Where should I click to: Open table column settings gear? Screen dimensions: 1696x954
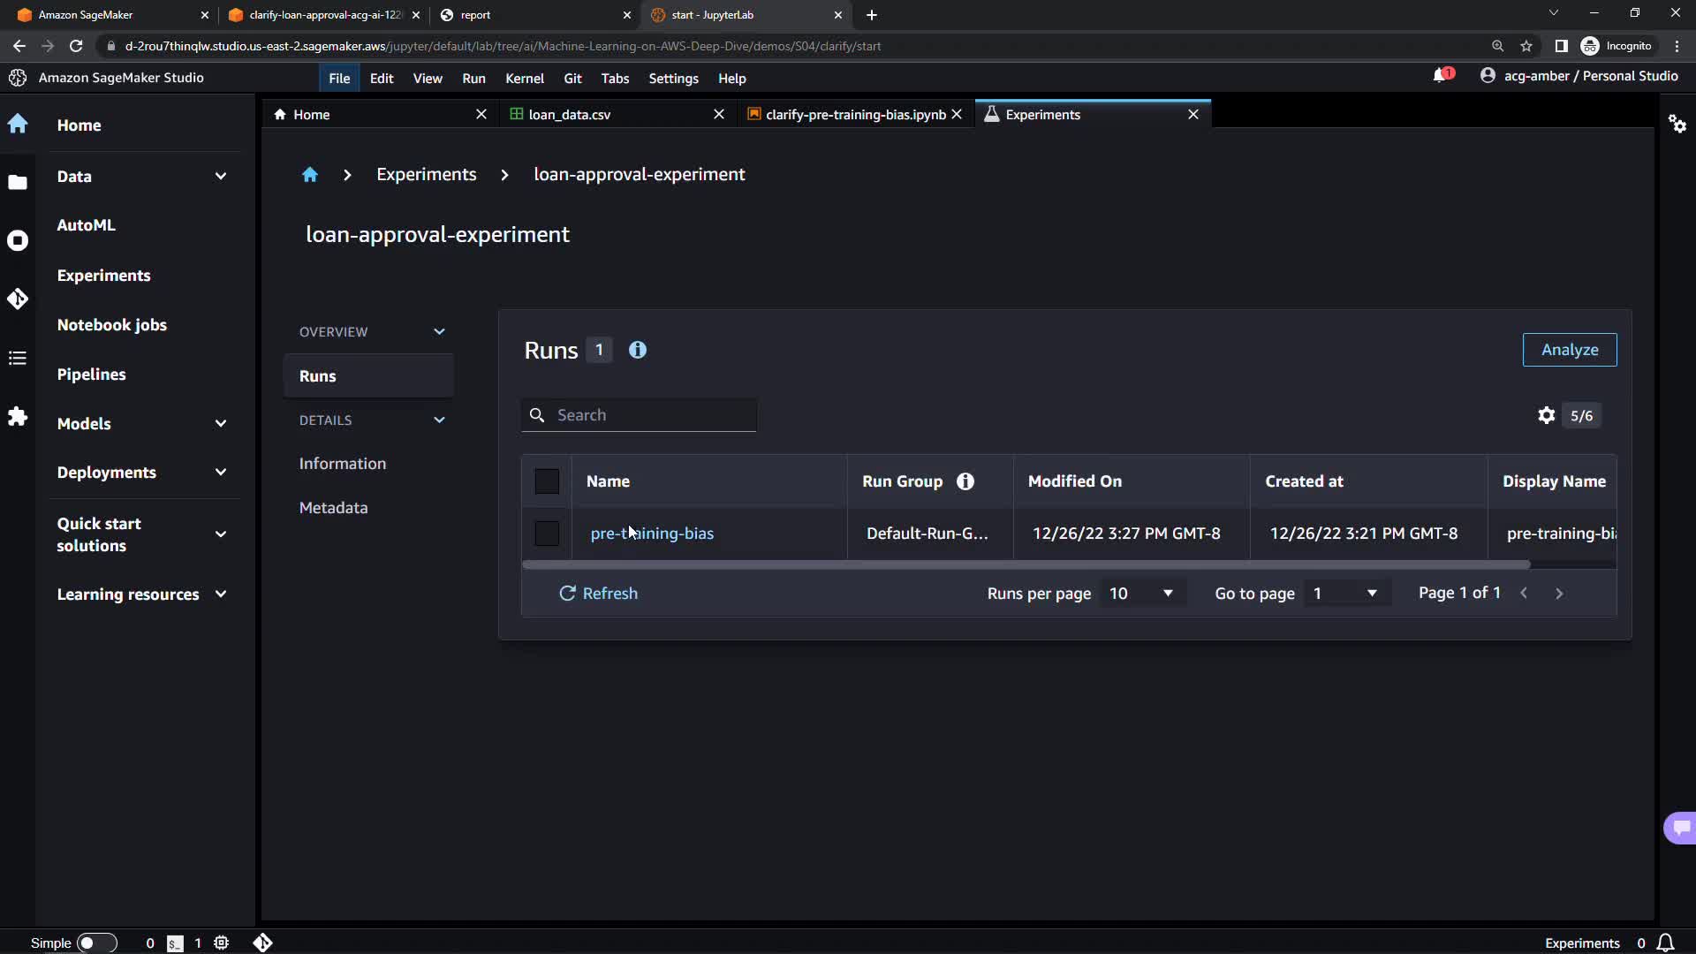click(x=1546, y=415)
